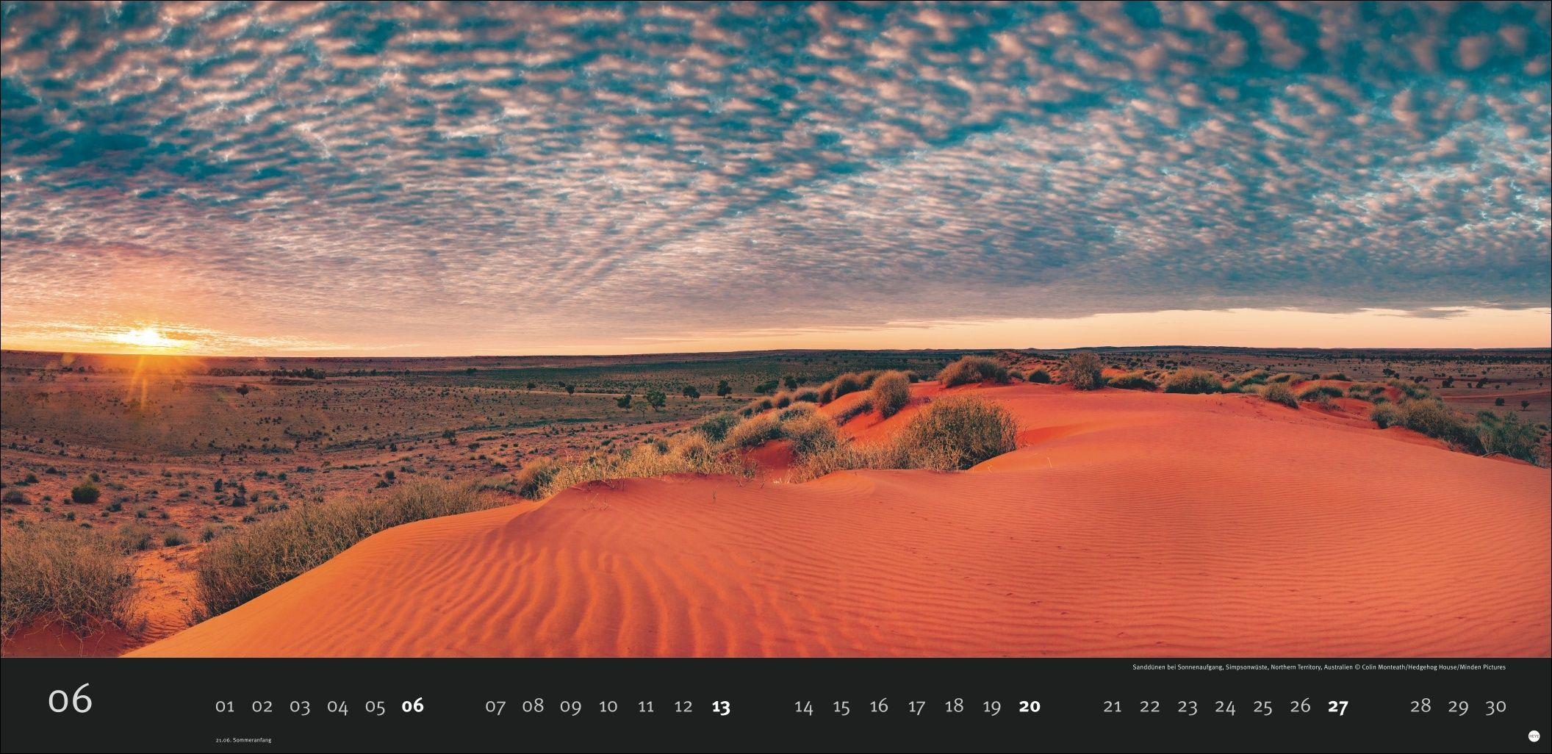The height and width of the screenshot is (754, 1552).
Task: Click date 24 in the fourth week
Action: click(1226, 705)
